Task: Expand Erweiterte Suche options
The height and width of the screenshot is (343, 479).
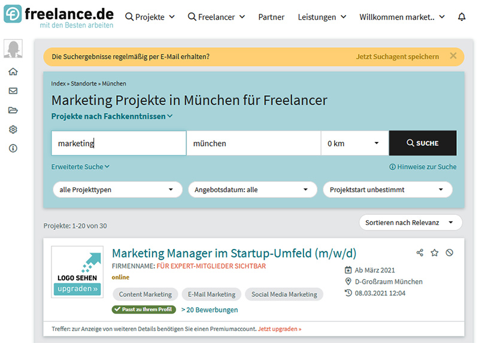Action: coord(80,167)
